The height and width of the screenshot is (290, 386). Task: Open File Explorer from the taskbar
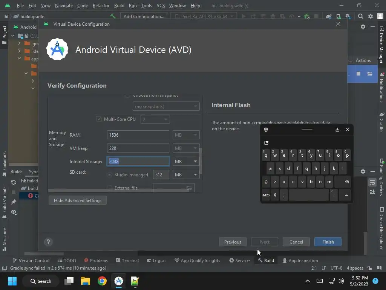(x=86, y=281)
